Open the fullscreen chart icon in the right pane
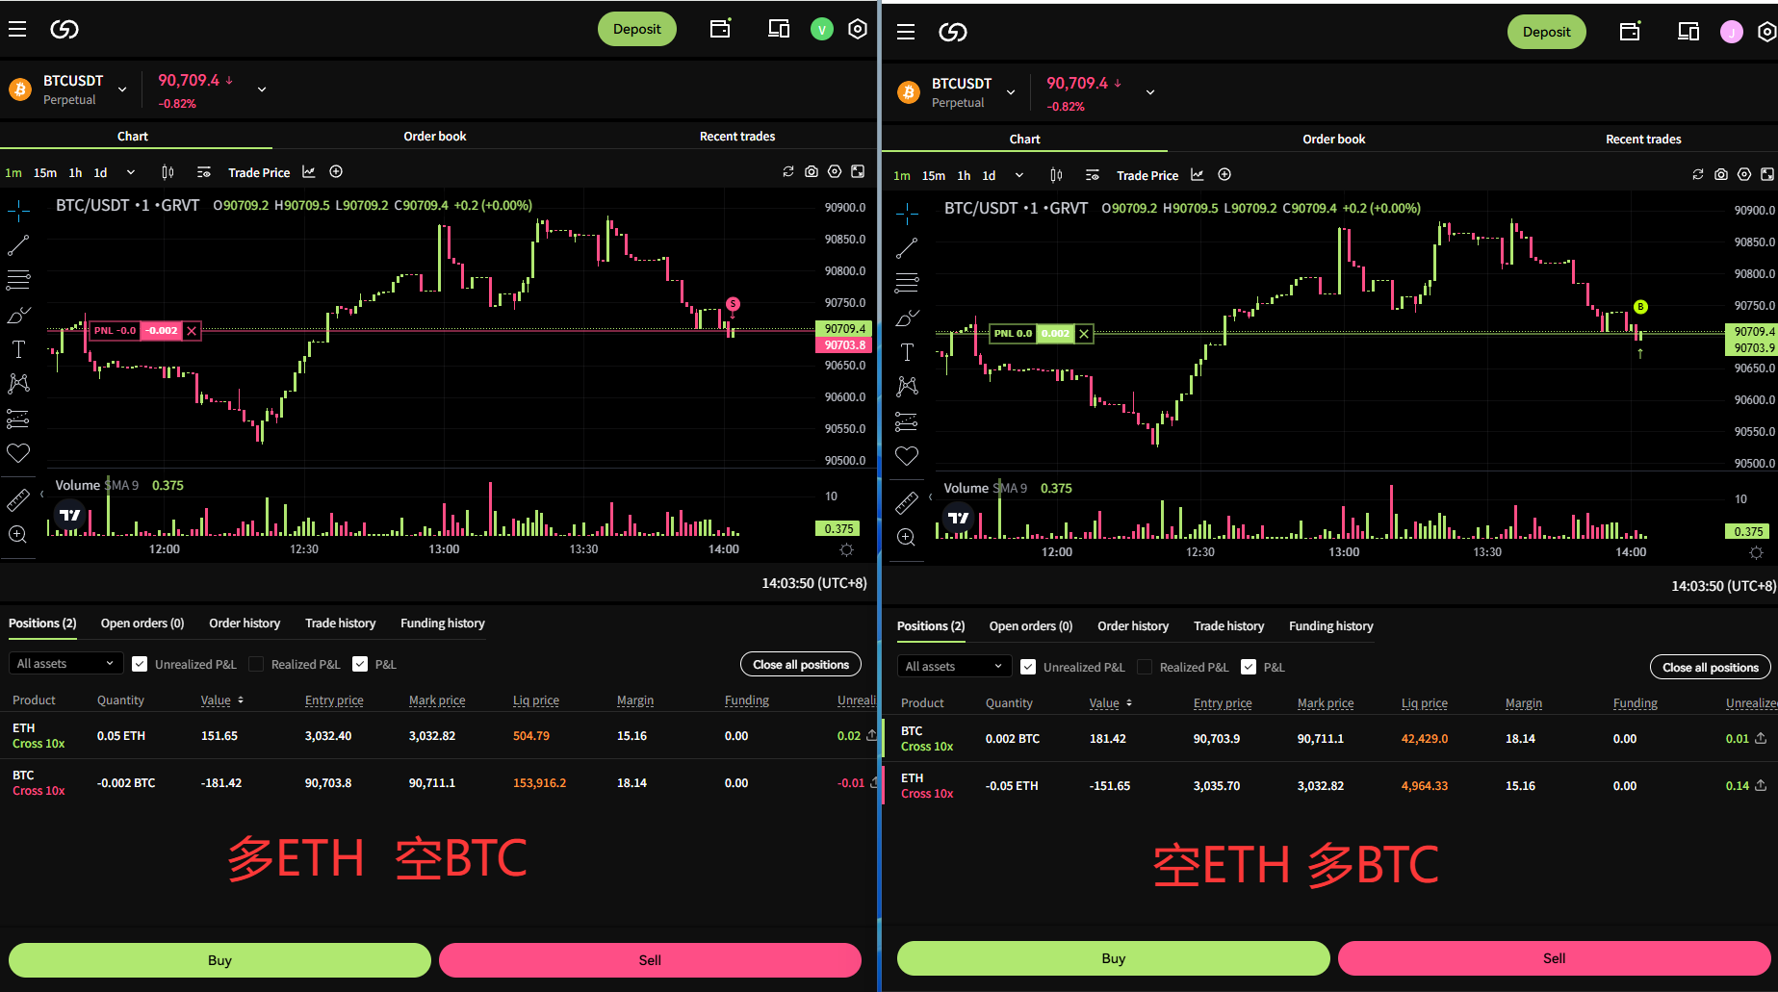Image resolution: width=1778 pixels, height=992 pixels. pyautogui.click(x=1766, y=174)
